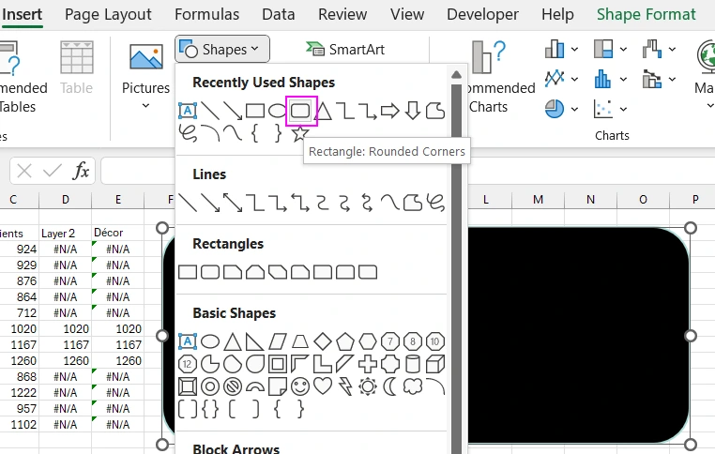Pick the Curved Double-Arrow connector in Lines
715x454 pixels.
pos(368,203)
